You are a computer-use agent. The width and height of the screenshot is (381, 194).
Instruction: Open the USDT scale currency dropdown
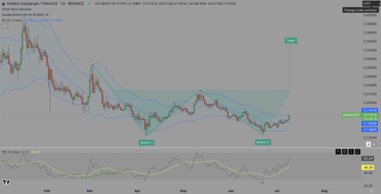tap(371, 4)
